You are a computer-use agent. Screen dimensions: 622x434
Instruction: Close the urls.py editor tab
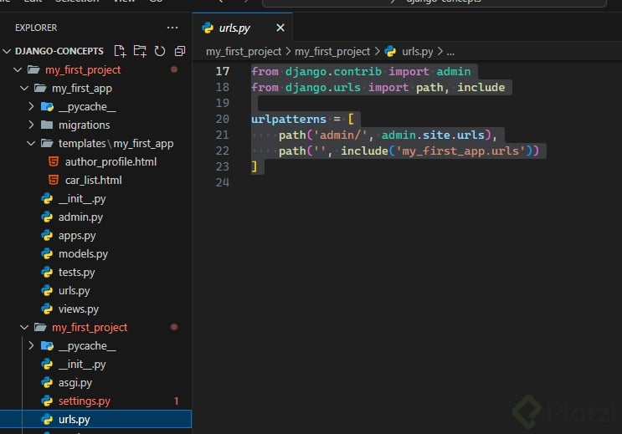tap(280, 28)
